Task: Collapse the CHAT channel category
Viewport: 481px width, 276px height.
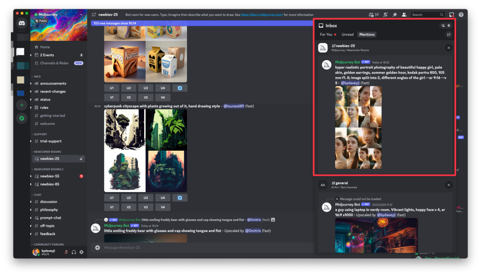Action: click(x=37, y=195)
